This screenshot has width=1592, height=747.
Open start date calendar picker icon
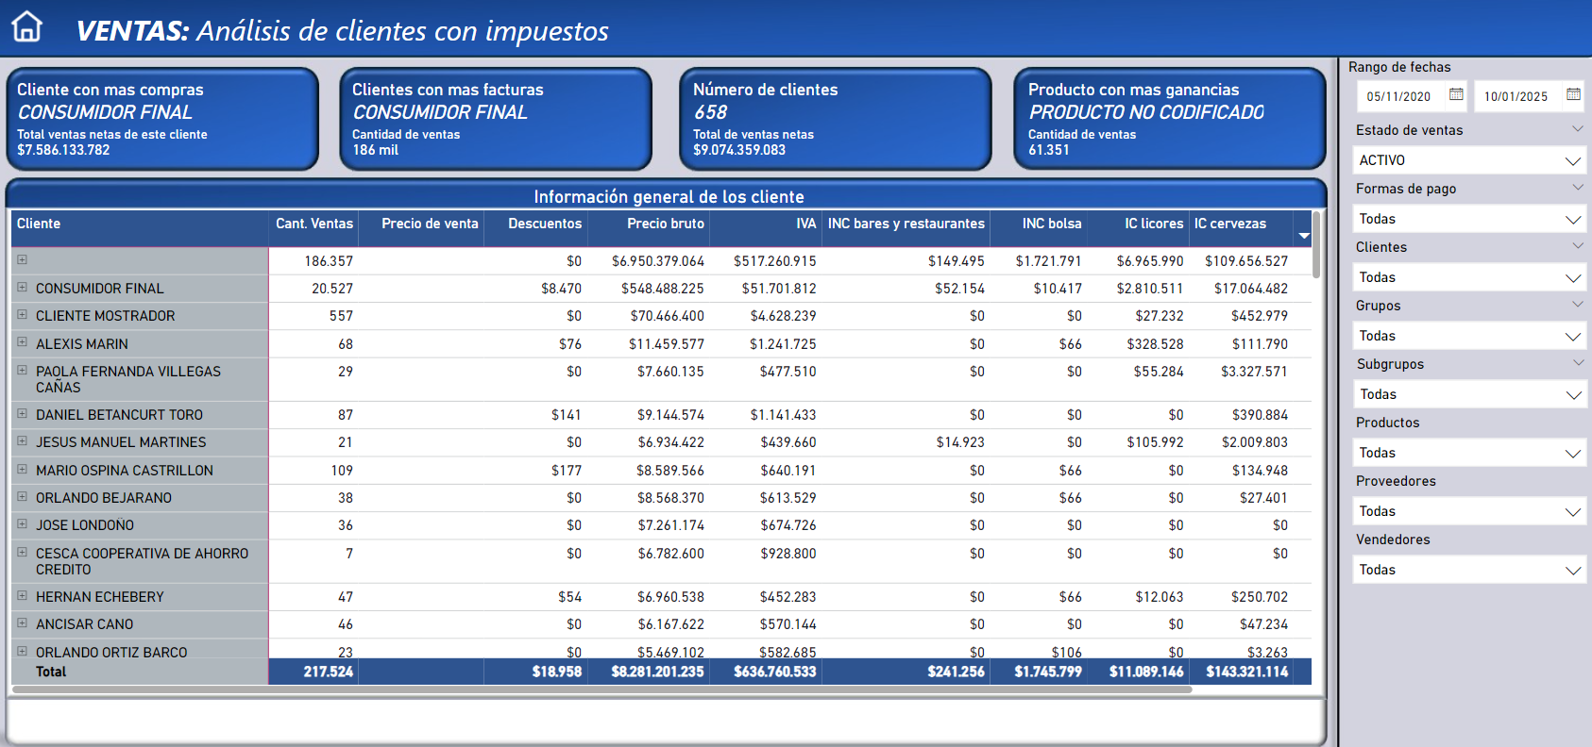(1456, 94)
